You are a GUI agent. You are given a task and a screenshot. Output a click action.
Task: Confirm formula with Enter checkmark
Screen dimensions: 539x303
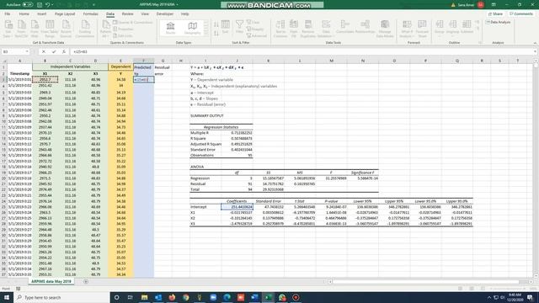(54, 51)
